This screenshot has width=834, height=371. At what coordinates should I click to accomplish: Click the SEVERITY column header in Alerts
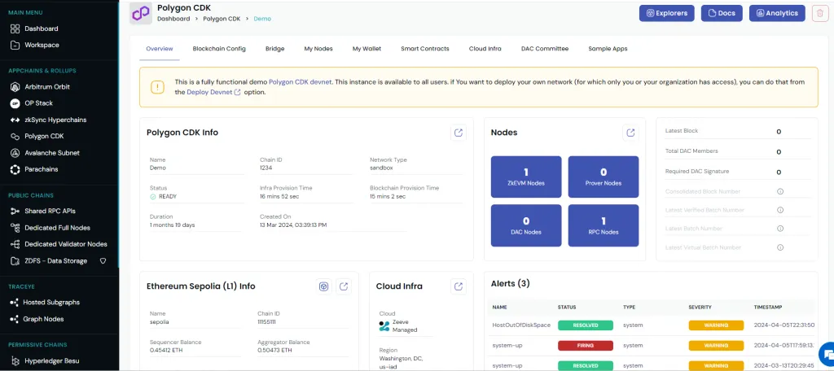pos(700,308)
